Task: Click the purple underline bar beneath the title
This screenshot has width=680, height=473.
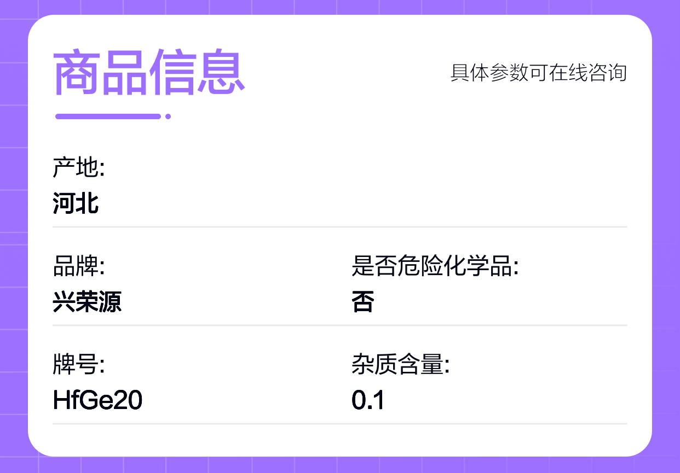Action: 108,116
